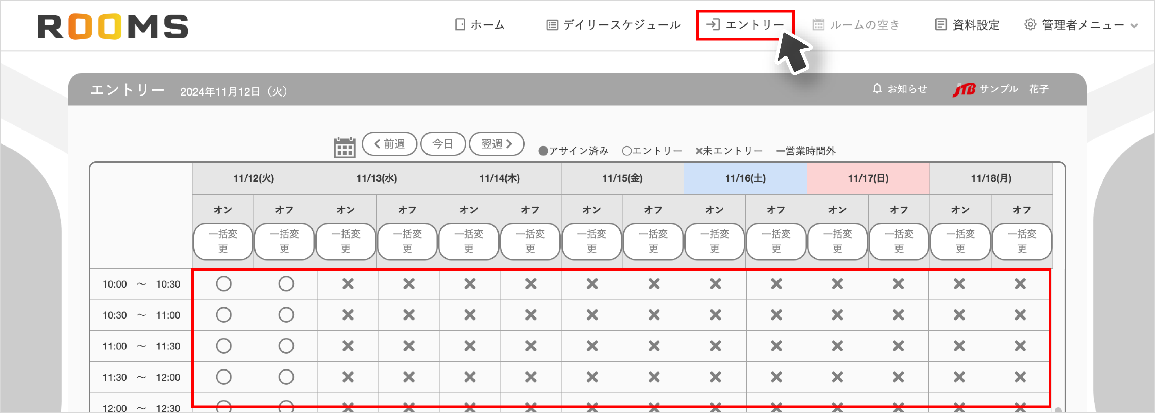Open the ルームの空き calendar icon
1155x413 pixels.
[819, 24]
